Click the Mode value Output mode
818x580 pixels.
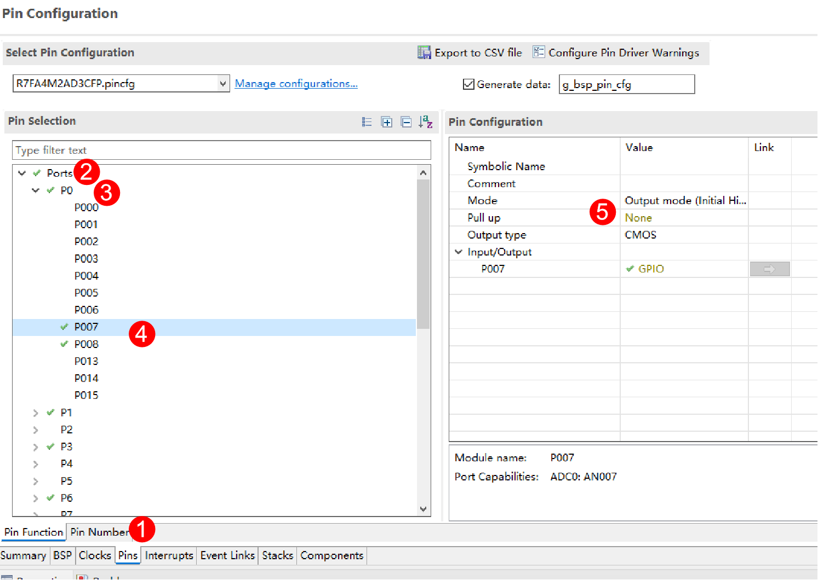685,201
